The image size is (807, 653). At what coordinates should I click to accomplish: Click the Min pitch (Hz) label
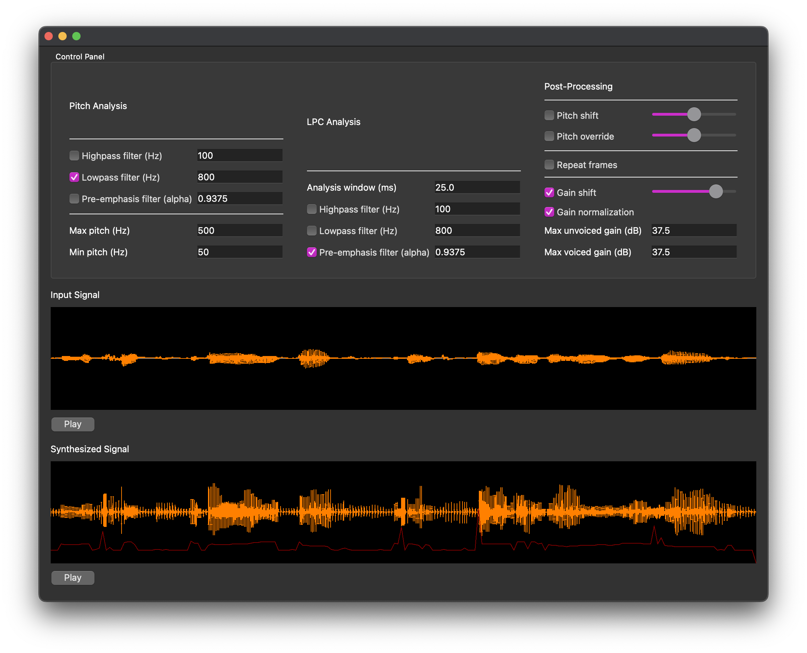point(99,252)
